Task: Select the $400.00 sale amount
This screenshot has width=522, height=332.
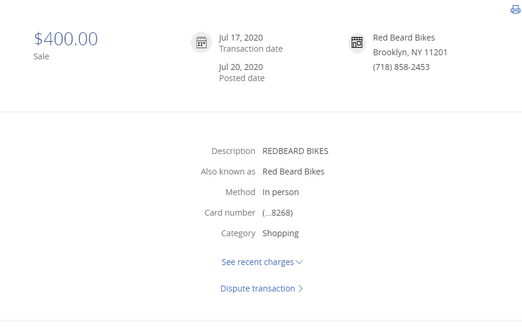Action: coord(66,39)
